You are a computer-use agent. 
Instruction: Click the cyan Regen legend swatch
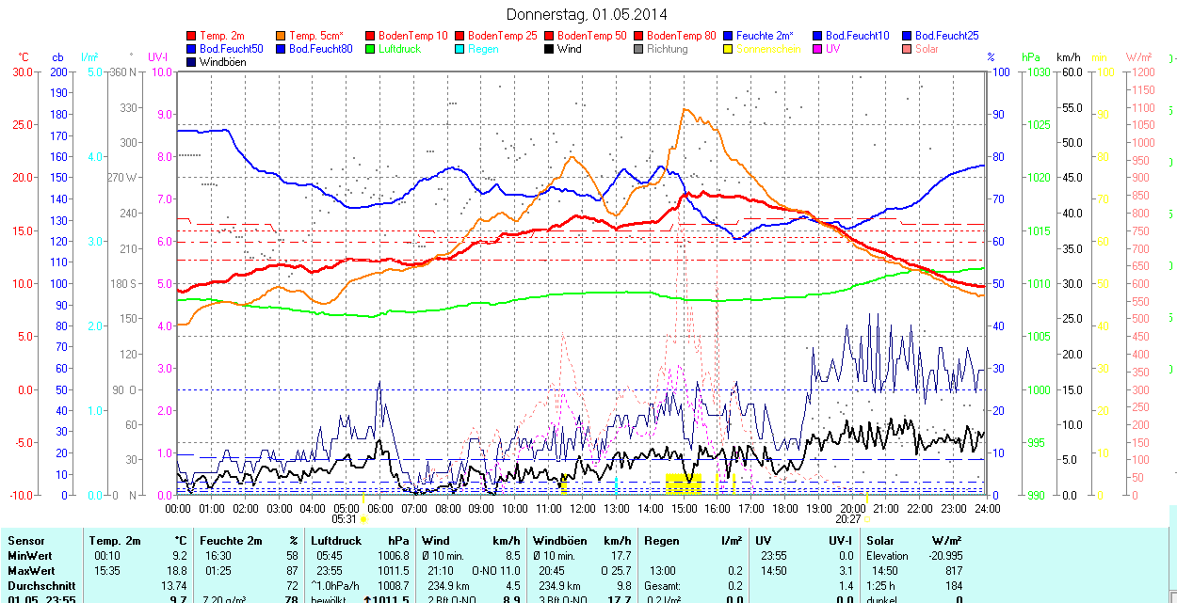click(x=460, y=49)
